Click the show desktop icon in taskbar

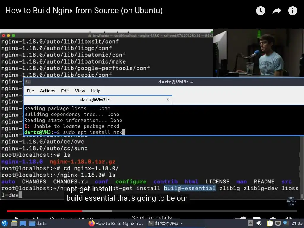click(23, 223)
